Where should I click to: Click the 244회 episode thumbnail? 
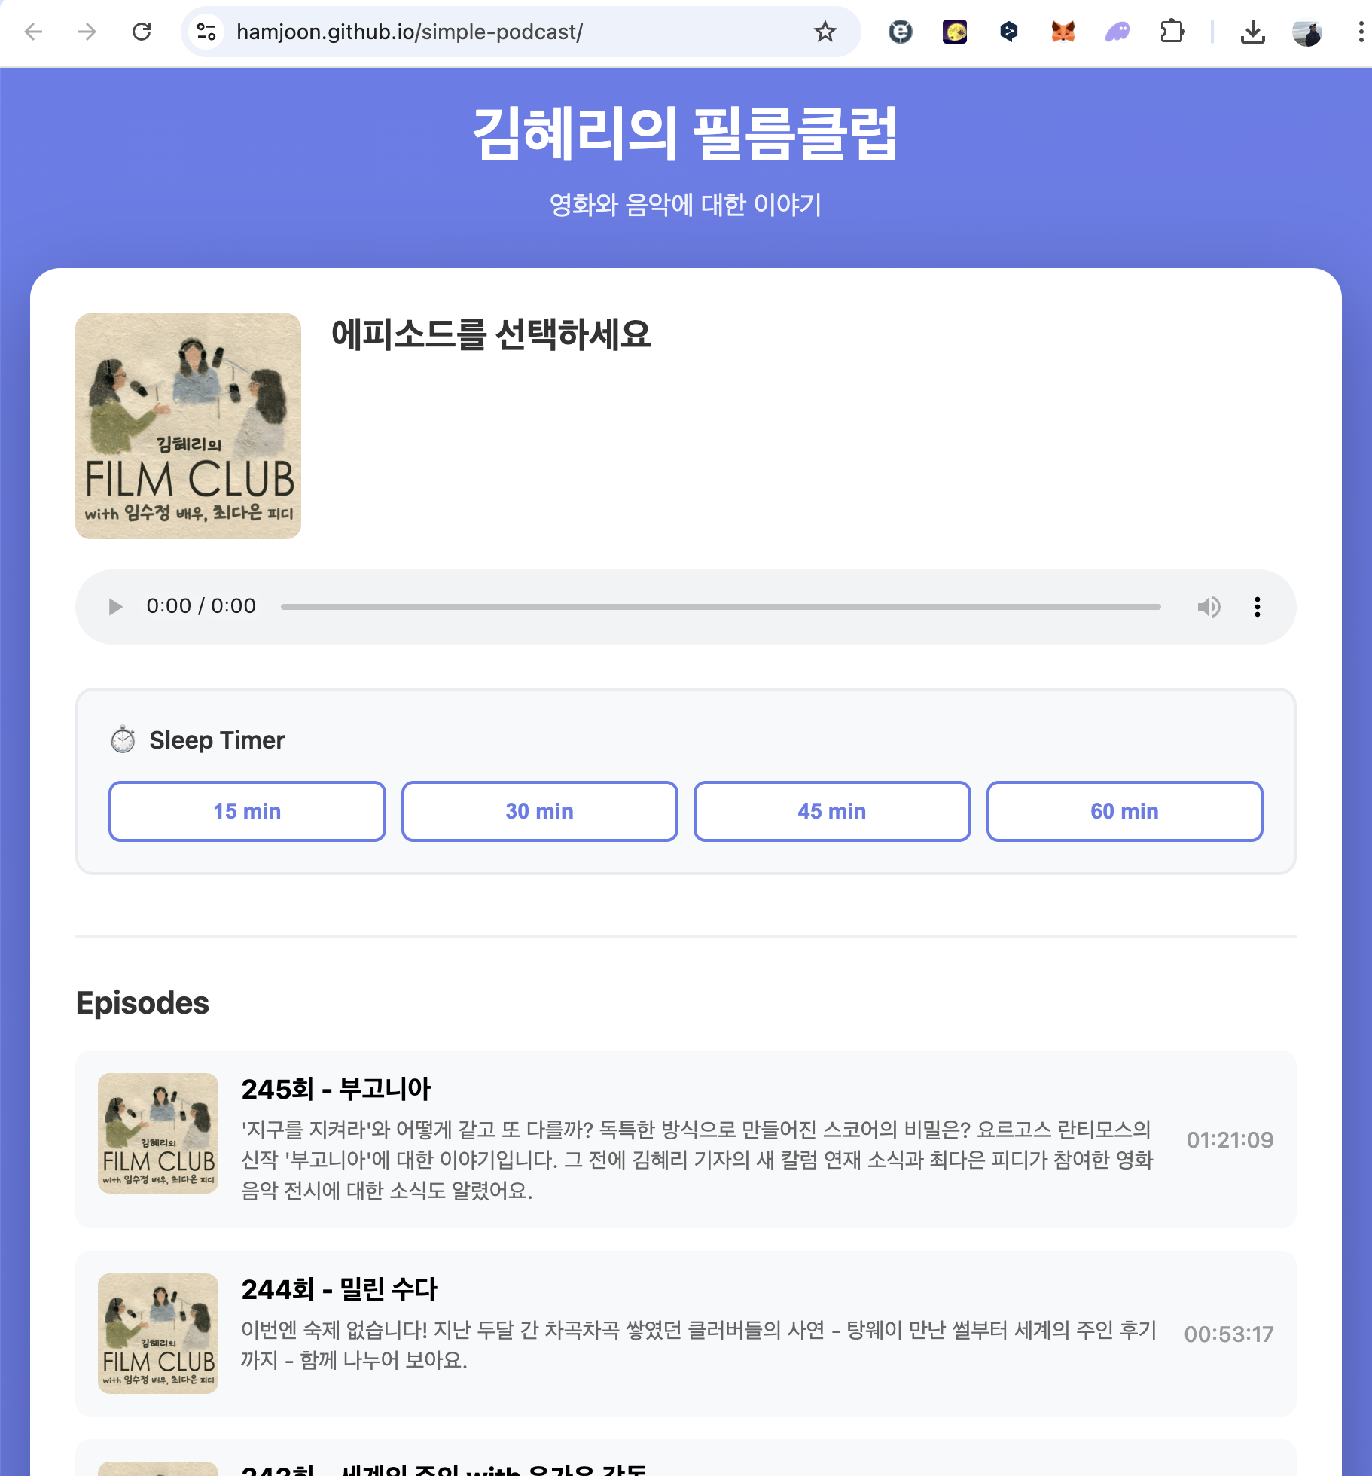pos(158,1334)
